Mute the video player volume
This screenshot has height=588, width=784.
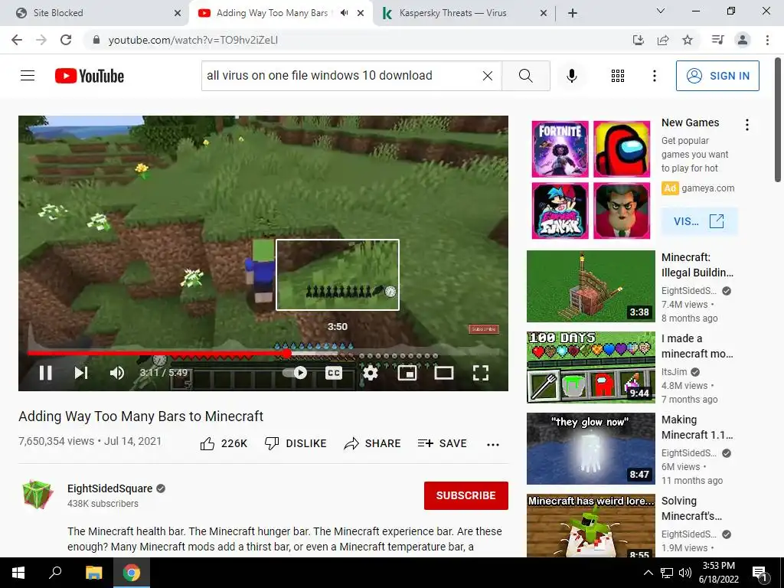117,373
